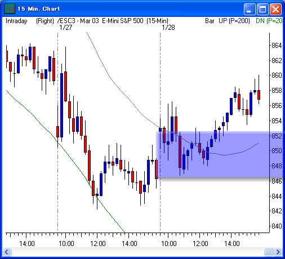Close the 15 Min. Chart window
Viewport: 285px width, 259px height.
275,9
